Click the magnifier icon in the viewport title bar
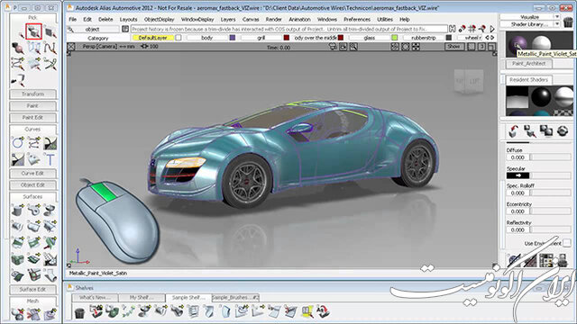This screenshot has width=577, height=324. 353,47
